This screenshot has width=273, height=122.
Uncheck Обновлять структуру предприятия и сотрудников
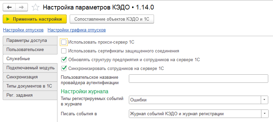pyautogui.click(x=64, y=60)
